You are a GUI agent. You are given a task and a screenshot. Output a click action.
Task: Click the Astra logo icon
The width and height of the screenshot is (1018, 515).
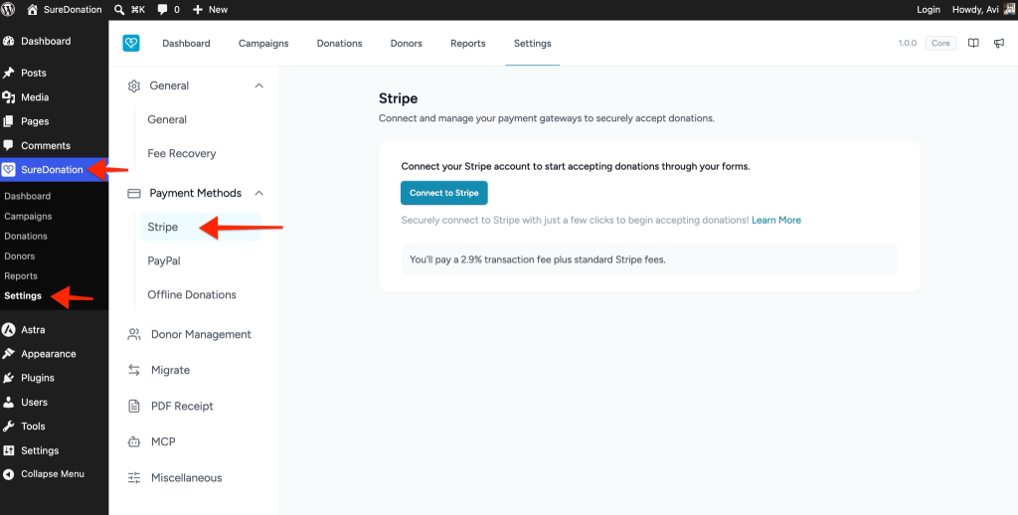click(x=8, y=329)
